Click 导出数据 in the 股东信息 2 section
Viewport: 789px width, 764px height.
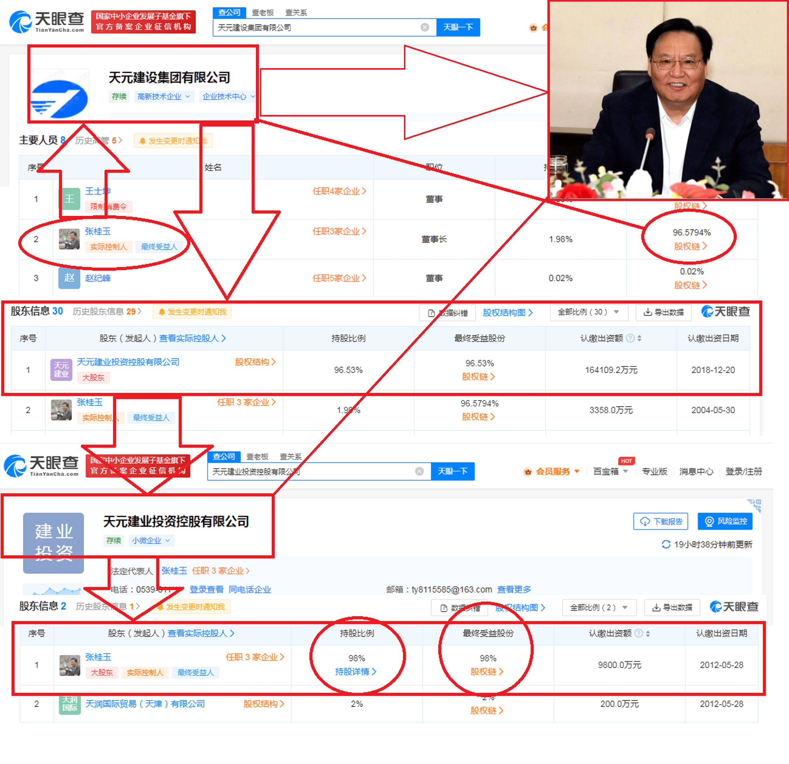click(672, 607)
